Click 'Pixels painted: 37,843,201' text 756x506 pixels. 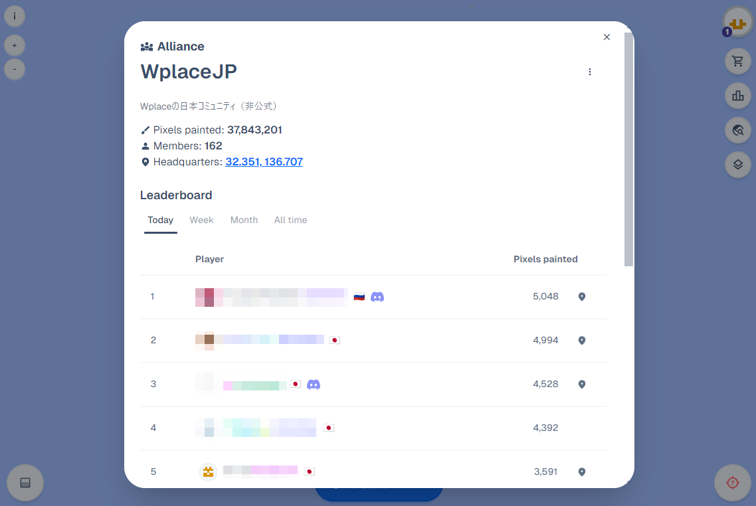217,130
